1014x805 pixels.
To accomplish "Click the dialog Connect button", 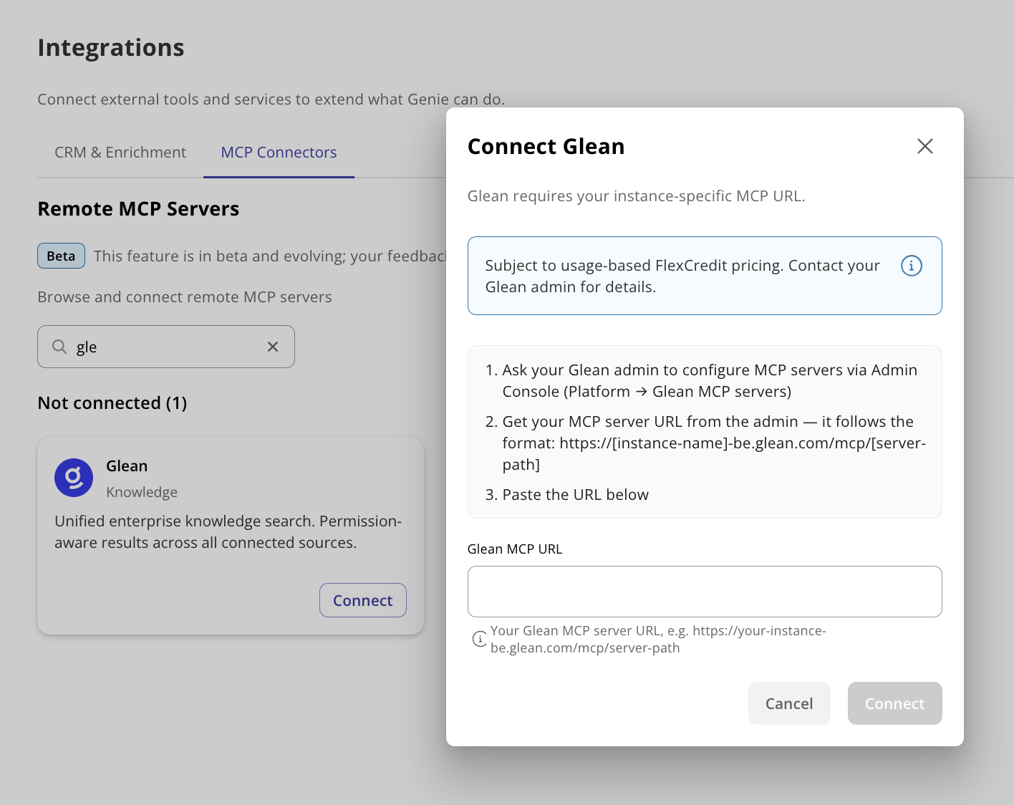I will click(894, 703).
